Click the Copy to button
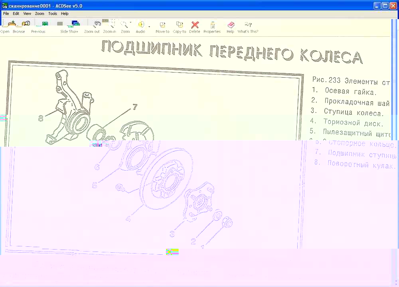 point(180,27)
